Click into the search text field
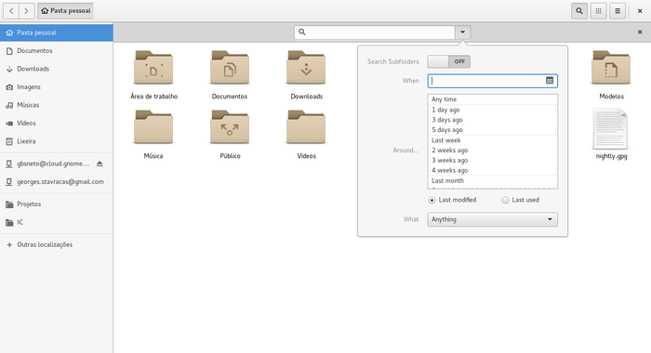This screenshot has width=651, height=353. pyautogui.click(x=375, y=33)
